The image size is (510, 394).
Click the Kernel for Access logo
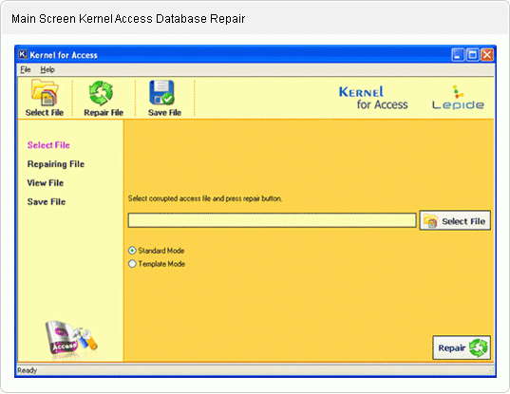(373, 98)
